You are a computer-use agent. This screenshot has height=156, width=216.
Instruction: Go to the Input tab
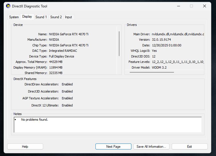[x=69, y=17]
